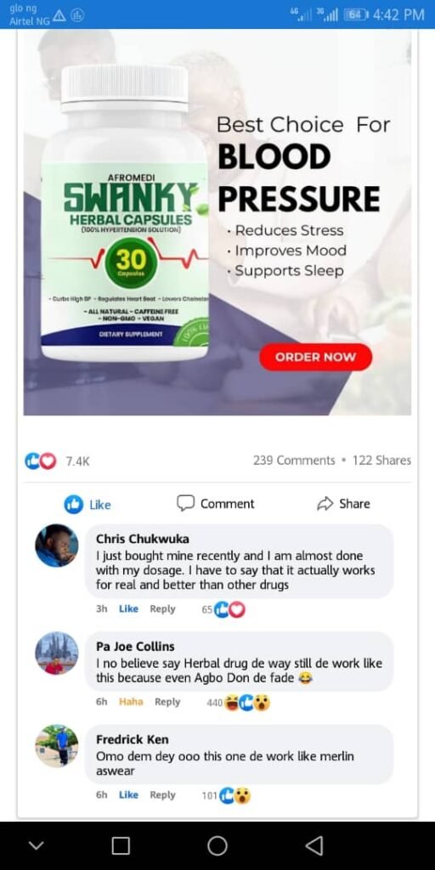
Task: Open reaction icons next to 7.4K
Action: tap(41, 460)
